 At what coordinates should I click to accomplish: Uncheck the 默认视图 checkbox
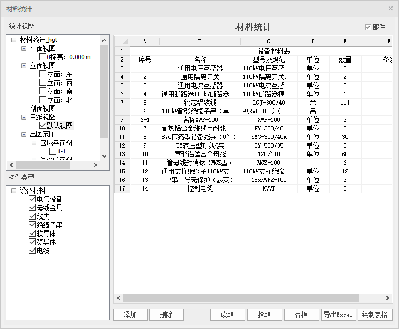[x=42, y=126]
